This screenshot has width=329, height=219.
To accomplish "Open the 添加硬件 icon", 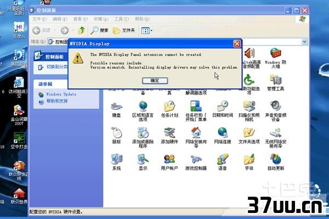I will click(169, 136).
